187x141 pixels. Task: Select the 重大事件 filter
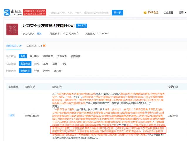point(34,56)
